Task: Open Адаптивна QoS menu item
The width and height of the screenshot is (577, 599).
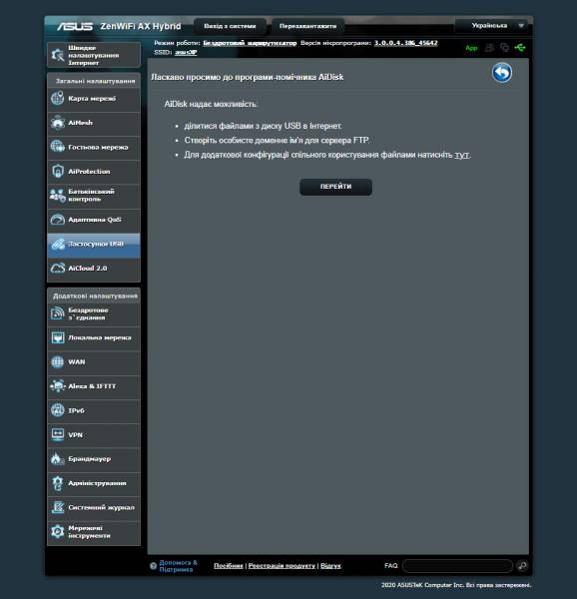Action: click(x=94, y=220)
